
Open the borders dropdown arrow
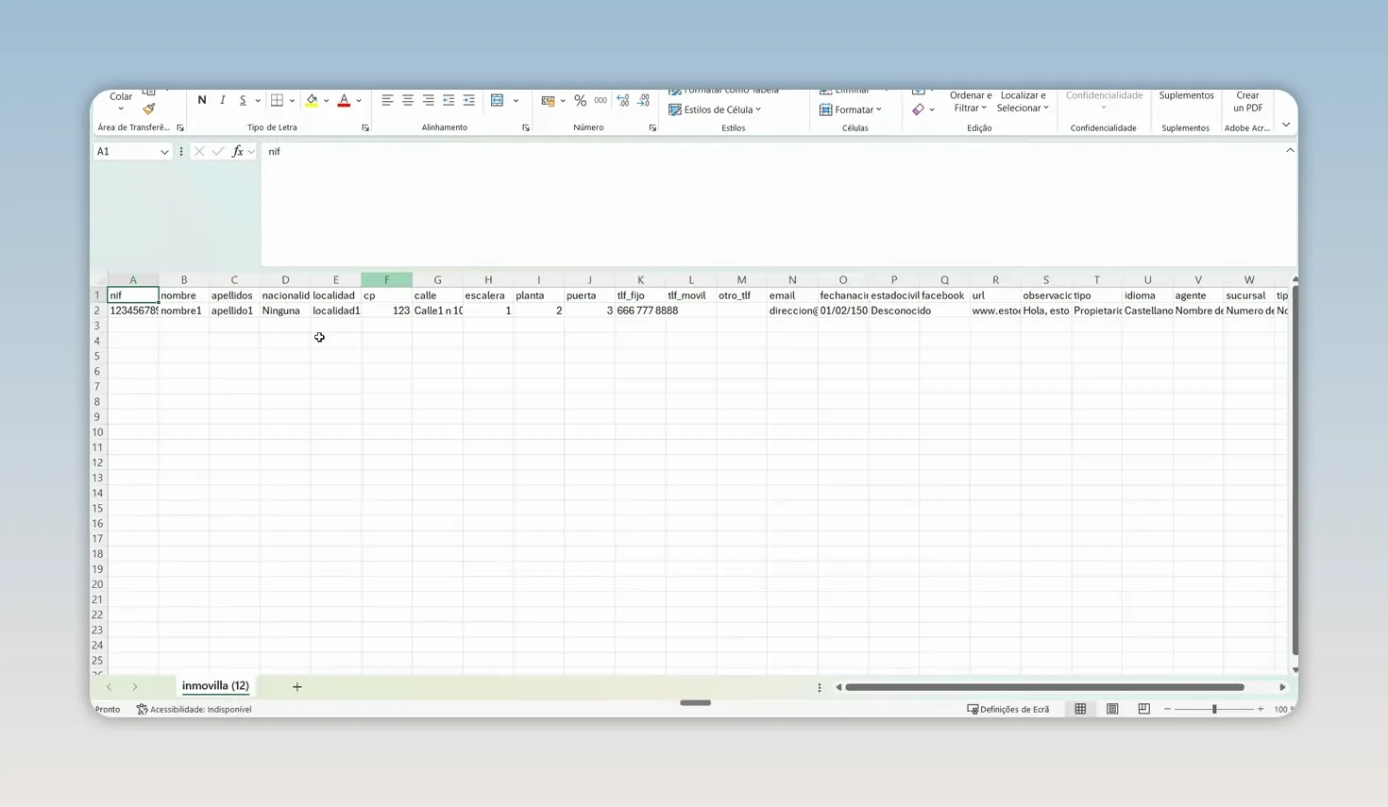click(x=292, y=100)
